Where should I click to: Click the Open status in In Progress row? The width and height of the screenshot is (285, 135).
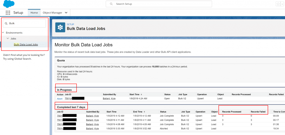pyautogui.click(x=167, y=99)
